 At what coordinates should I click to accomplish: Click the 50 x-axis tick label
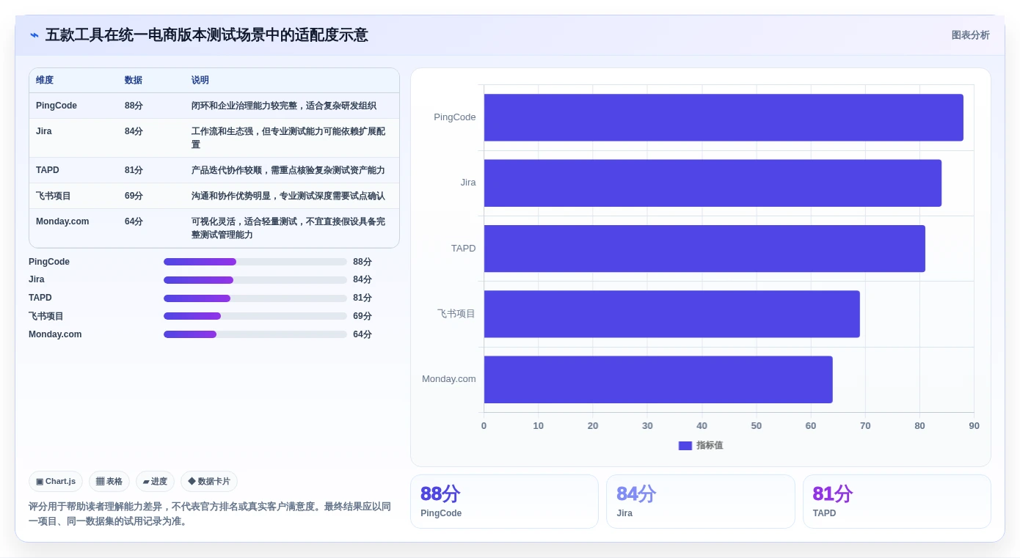[756, 426]
